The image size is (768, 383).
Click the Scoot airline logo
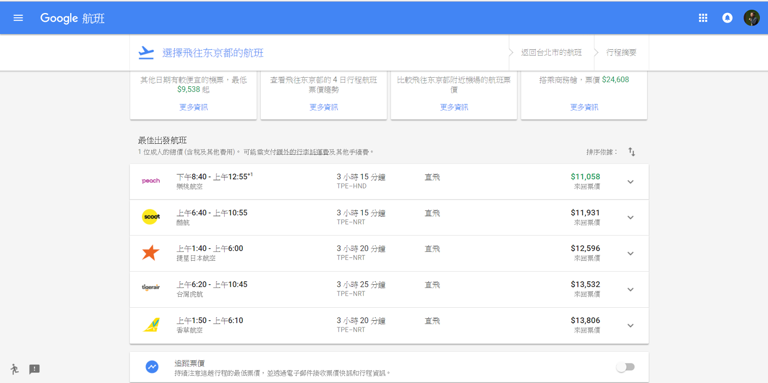point(151,217)
